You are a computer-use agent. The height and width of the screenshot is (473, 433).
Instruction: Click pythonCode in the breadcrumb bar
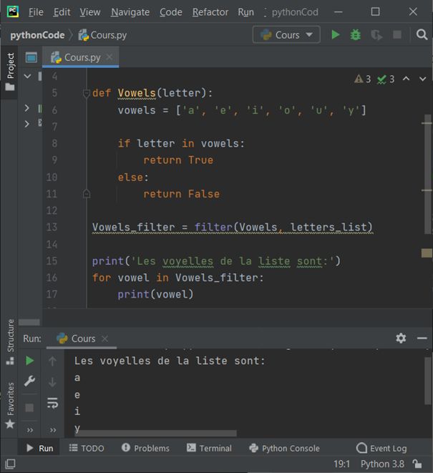pos(37,35)
